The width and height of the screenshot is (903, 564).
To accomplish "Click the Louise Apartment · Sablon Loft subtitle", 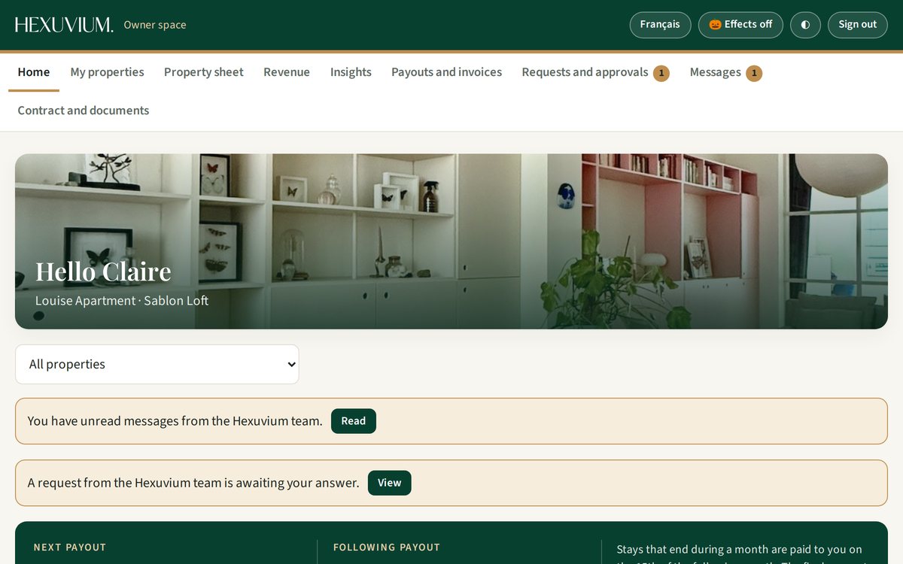I will [122, 301].
